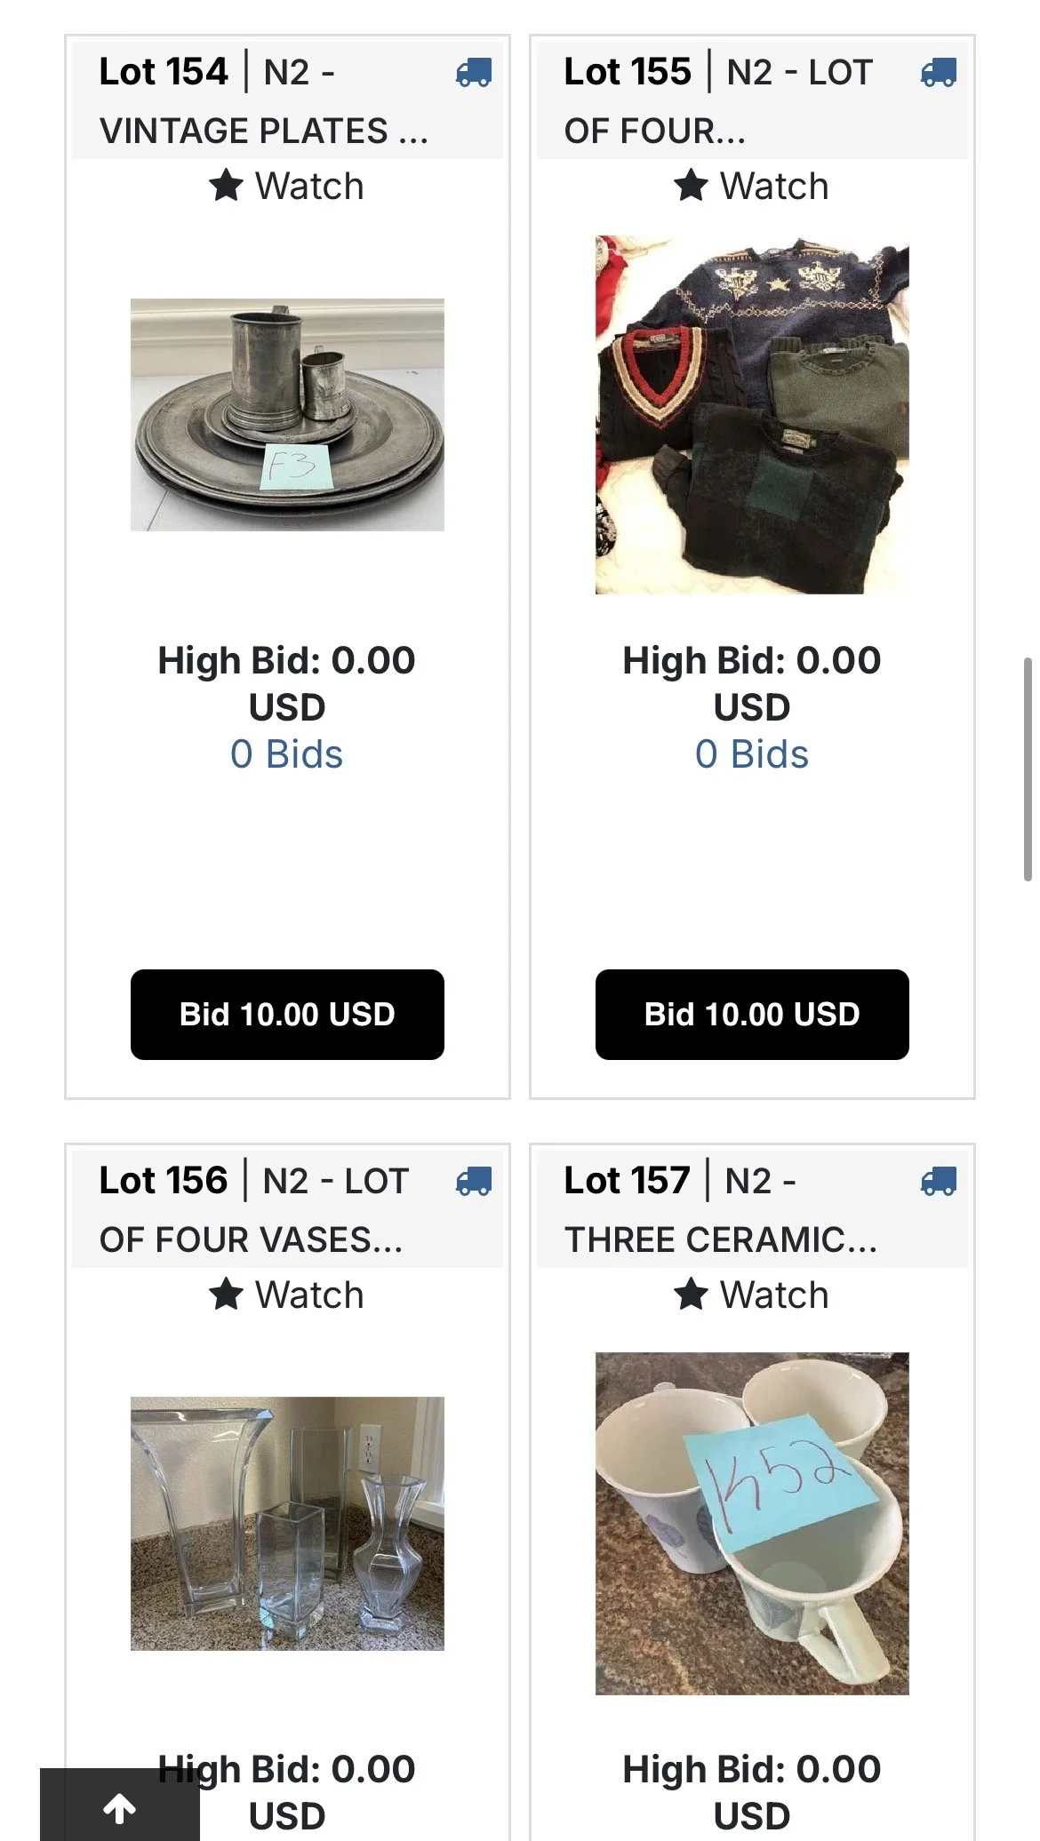
Task: Bid 10.00 USD on Lot 155
Action: [752, 1015]
